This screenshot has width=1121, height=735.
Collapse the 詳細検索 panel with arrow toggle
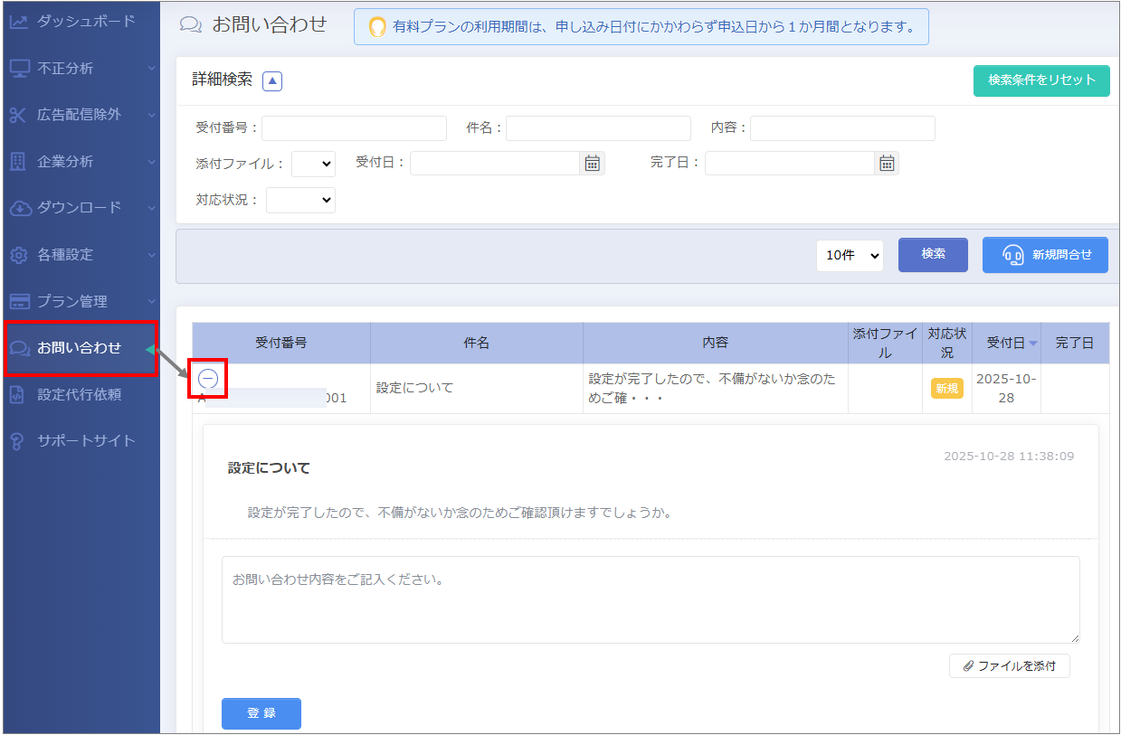click(x=272, y=80)
